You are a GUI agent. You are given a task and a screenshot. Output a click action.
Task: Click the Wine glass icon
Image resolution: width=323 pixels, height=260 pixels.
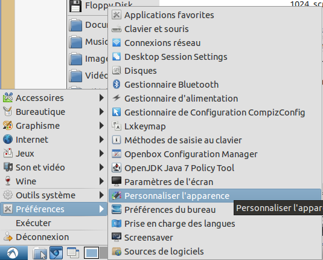pos(8,181)
